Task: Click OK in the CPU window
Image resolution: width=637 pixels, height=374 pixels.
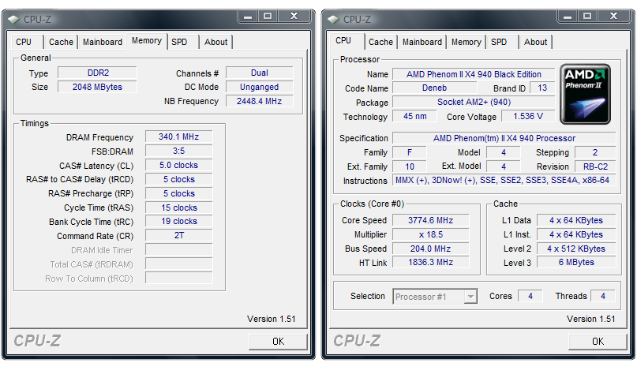Action: pos(598,342)
